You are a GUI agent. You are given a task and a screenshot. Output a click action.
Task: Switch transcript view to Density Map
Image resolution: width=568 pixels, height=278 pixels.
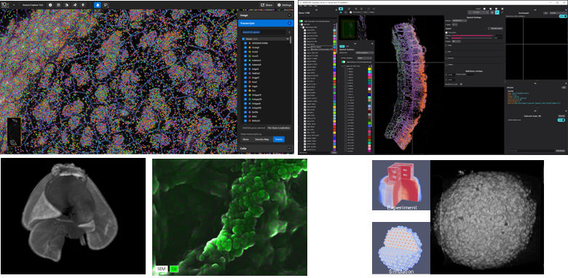pos(261,139)
